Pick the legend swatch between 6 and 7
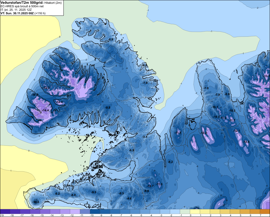This screenshot has width=270, height=217. tap(255, 211)
